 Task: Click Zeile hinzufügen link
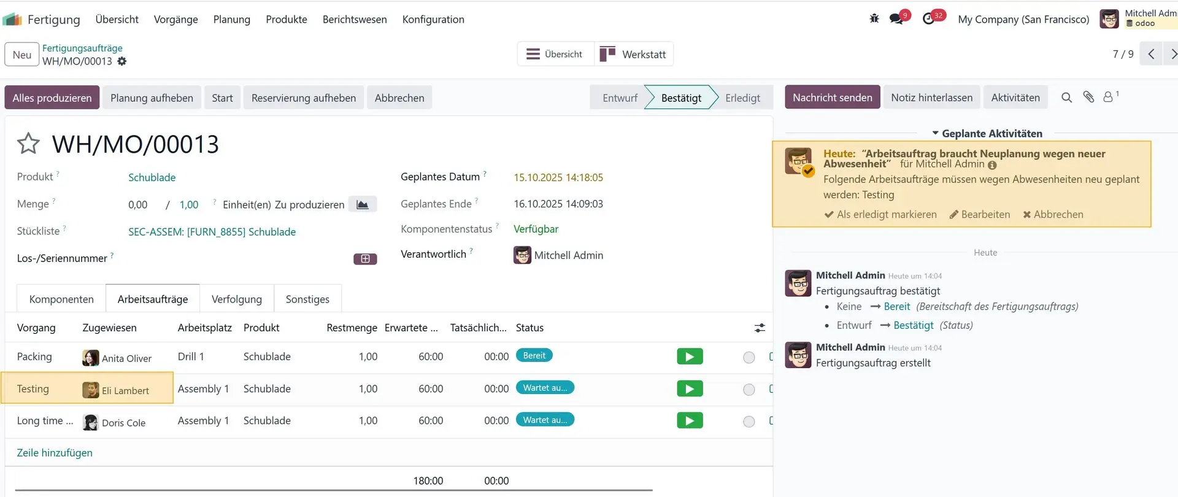(x=55, y=453)
